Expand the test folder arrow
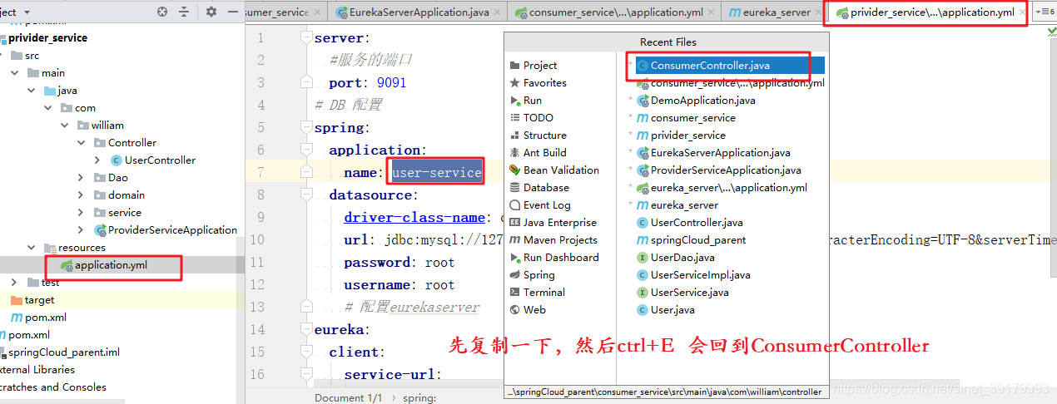The width and height of the screenshot is (1057, 404). coord(15,283)
